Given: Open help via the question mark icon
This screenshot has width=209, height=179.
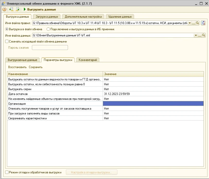Looking at the screenshot, I should click(x=4, y=9).
